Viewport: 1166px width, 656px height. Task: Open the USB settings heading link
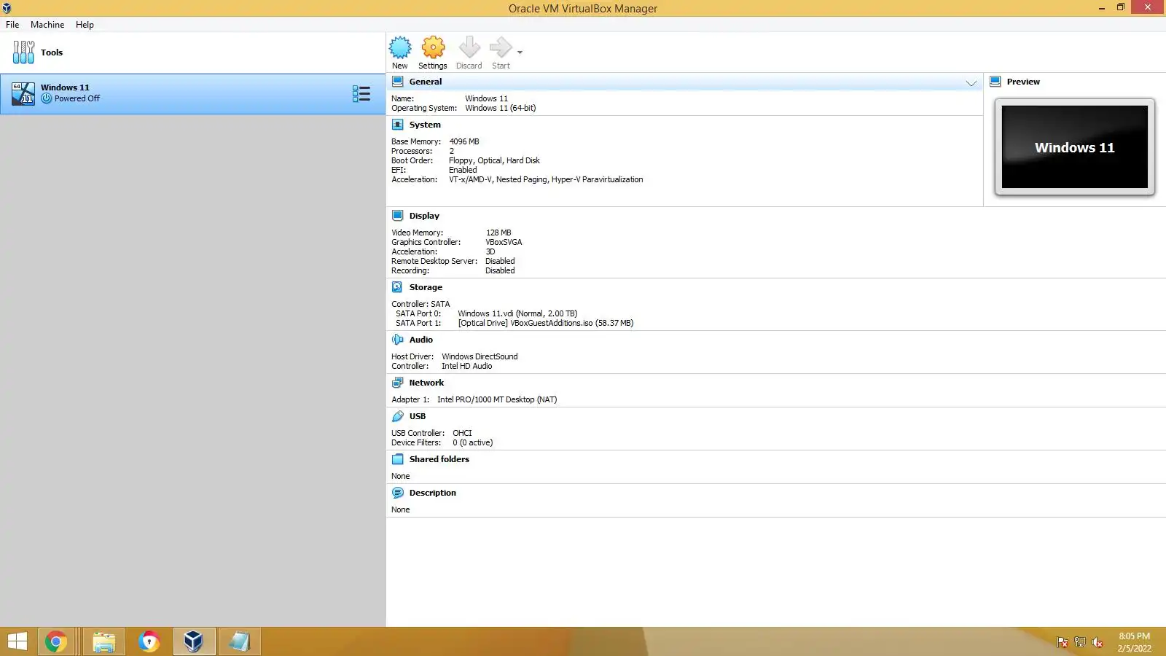pyautogui.click(x=418, y=416)
